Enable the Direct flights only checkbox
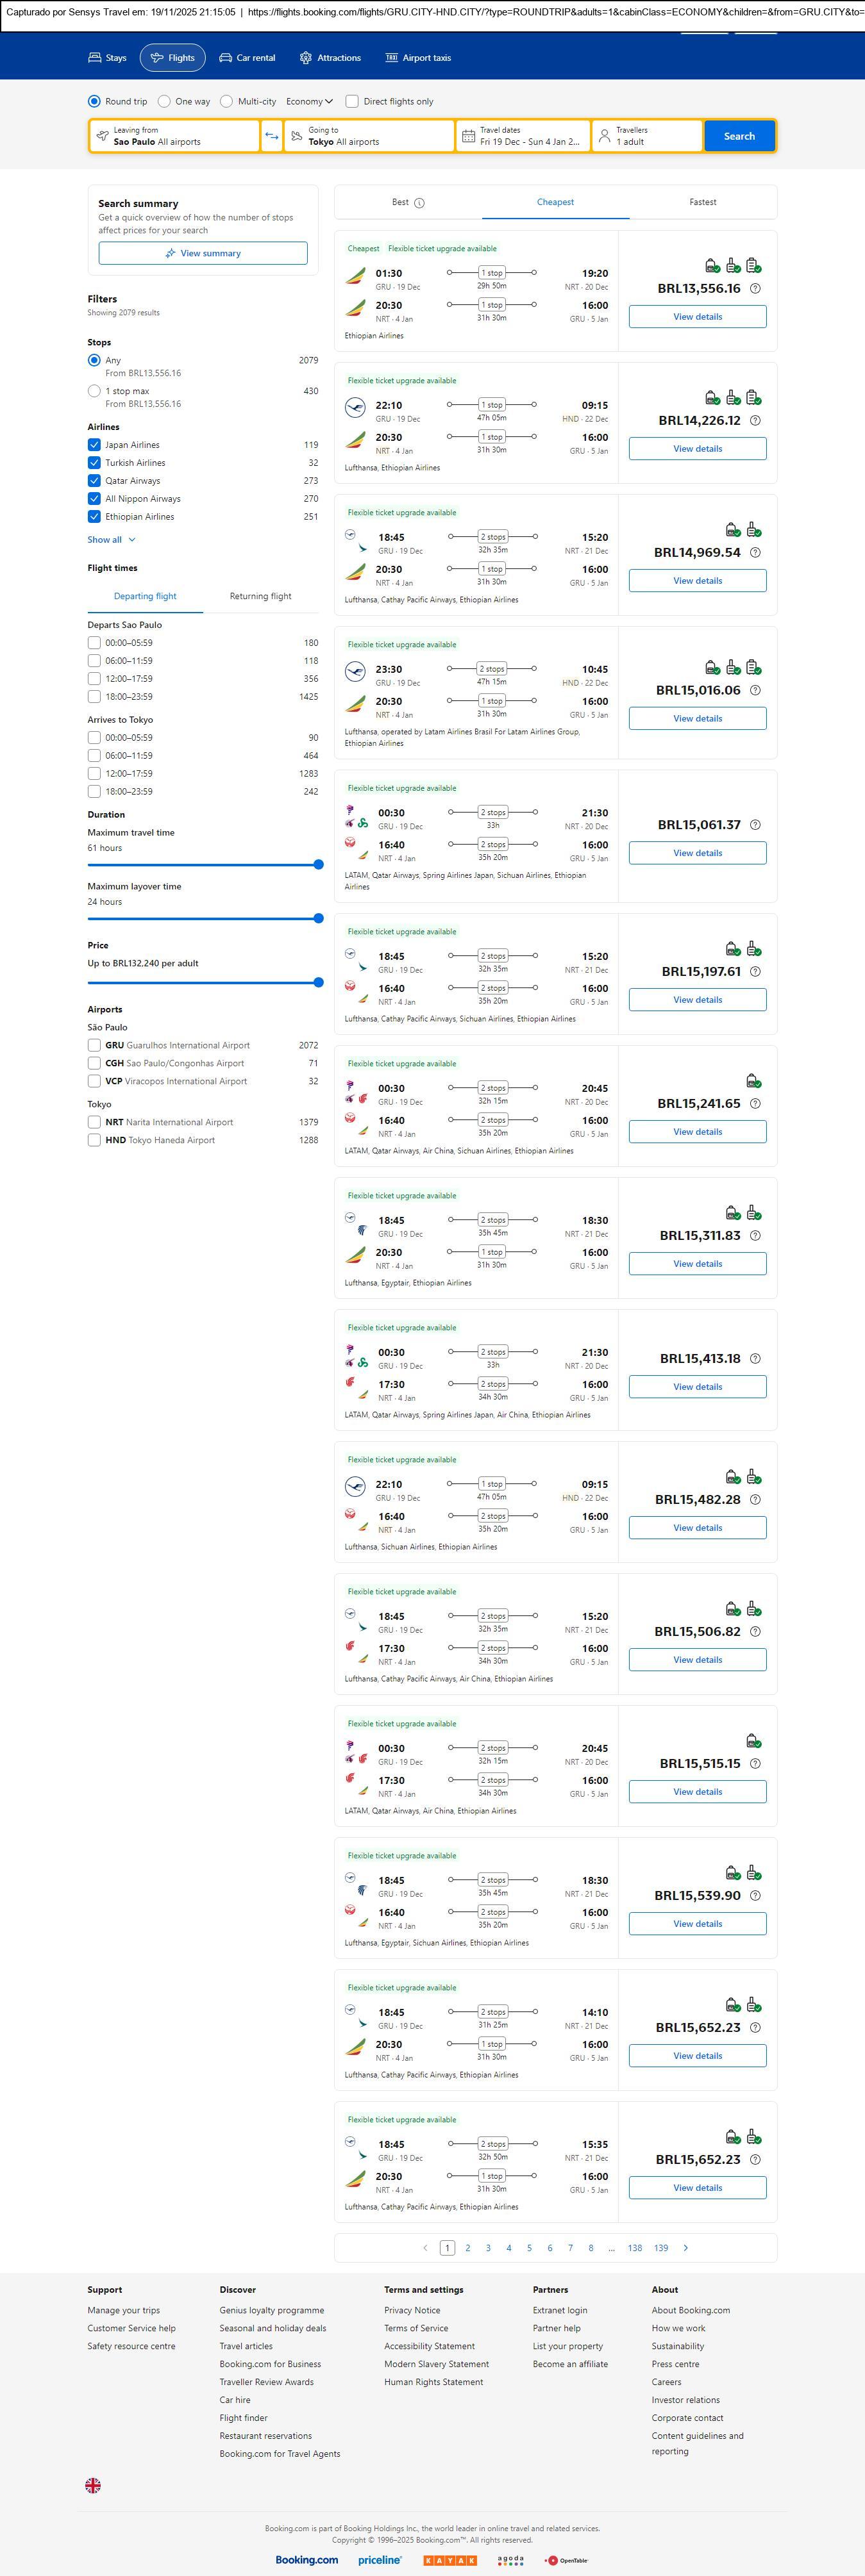Viewport: 865px width, 2576px height. 351,101
